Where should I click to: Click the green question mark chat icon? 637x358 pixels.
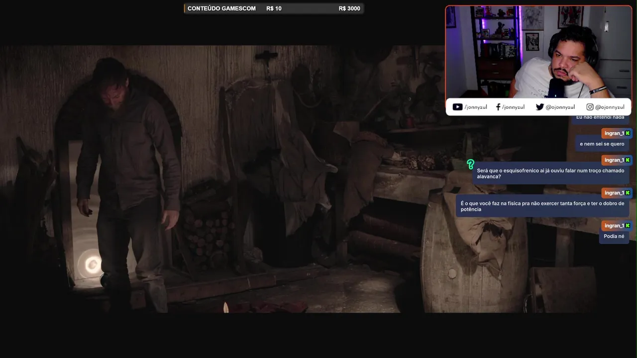point(470,164)
